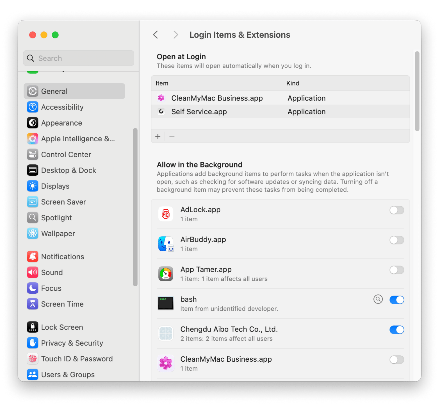Select CleanMyMac Business.app login item row
438x408 pixels.
point(280,98)
